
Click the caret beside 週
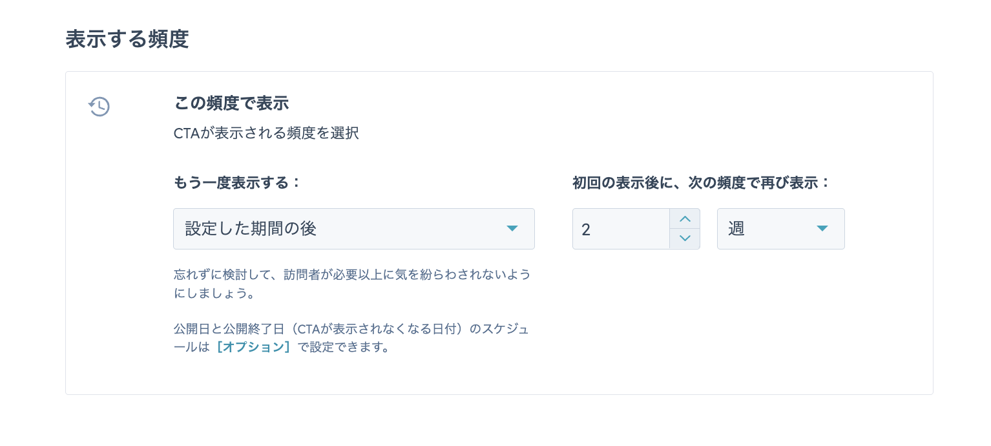822,229
